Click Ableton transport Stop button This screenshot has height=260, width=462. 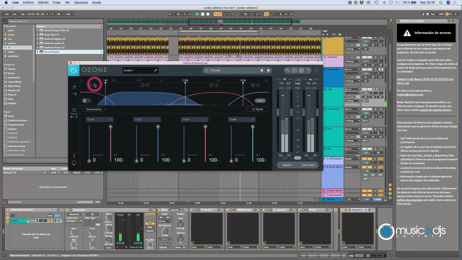pyautogui.click(x=203, y=14)
